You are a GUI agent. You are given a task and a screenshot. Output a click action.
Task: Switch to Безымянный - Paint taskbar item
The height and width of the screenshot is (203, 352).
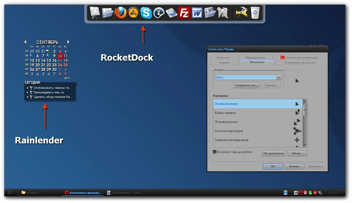[125, 193]
